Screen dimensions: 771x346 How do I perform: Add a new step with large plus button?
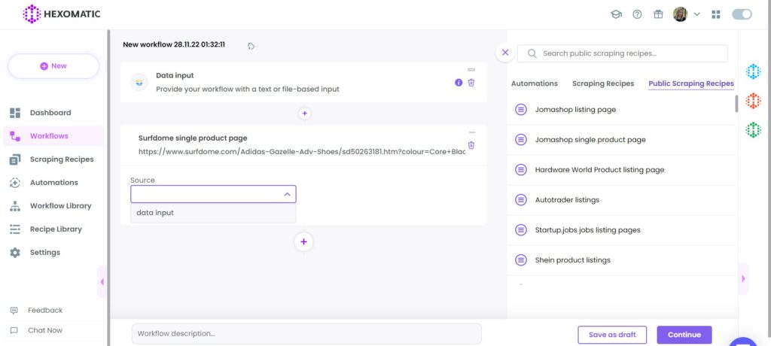(304, 241)
